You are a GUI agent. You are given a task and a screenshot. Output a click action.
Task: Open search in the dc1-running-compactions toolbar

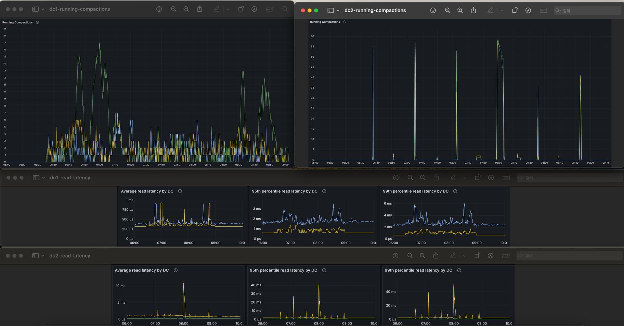(285, 9)
